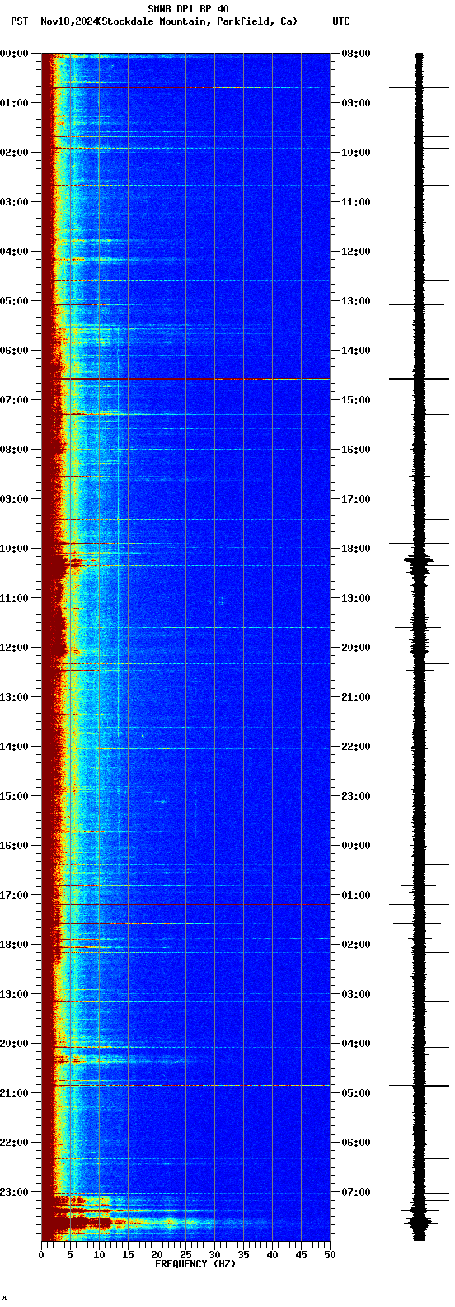Click the "02:00" UTC-axis time label
The width and height of the screenshot is (455, 1307).
[356, 945]
